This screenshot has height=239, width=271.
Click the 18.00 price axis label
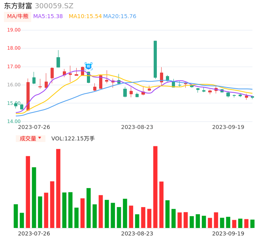coord(14,48)
